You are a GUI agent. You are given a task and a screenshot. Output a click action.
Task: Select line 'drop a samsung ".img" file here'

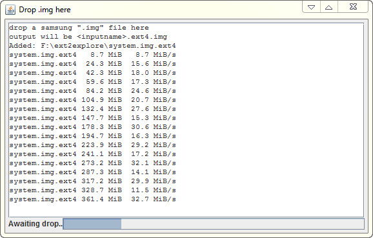click(x=79, y=28)
